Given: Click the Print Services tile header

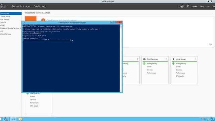Looking at the screenshot, I should (x=152, y=59).
